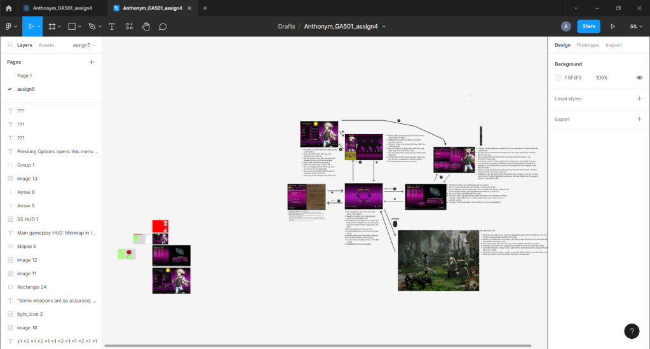Switch to the Prototype tab
The width and height of the screenshot is (650, 349).
[x=588, y=45]
